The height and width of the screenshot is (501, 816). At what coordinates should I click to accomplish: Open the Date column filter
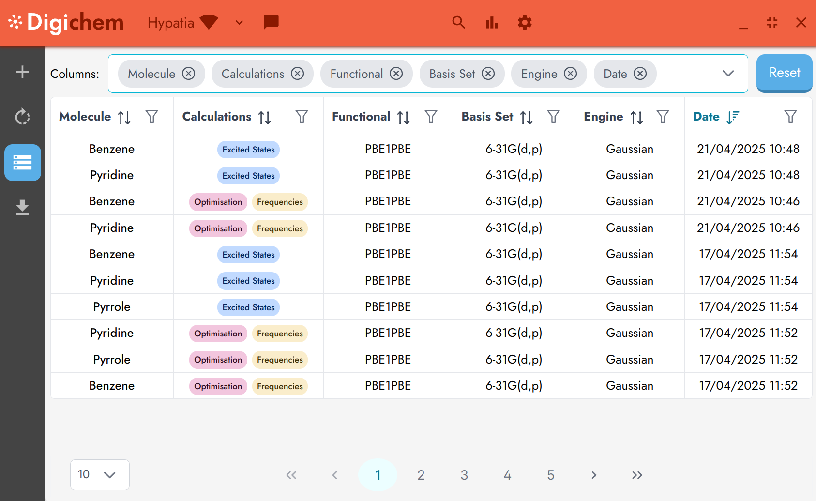tap(791, 116)
